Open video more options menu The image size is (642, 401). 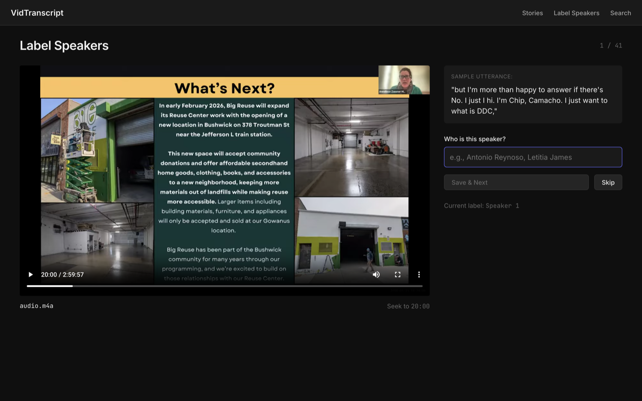[419, 274]
